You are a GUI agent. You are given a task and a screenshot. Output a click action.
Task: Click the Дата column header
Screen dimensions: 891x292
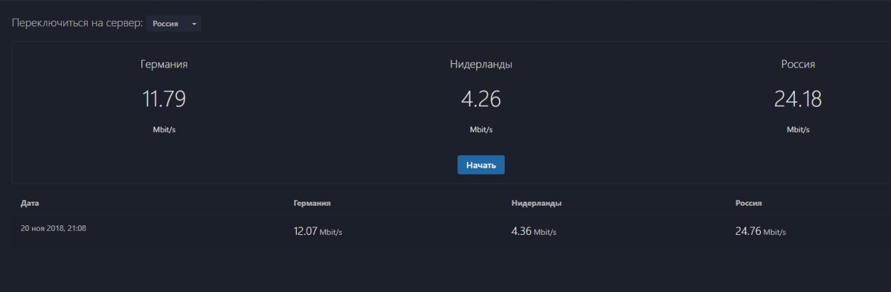point(30,203)
